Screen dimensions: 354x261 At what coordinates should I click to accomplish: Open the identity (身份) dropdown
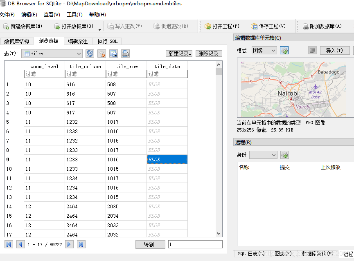click(263, 155)
